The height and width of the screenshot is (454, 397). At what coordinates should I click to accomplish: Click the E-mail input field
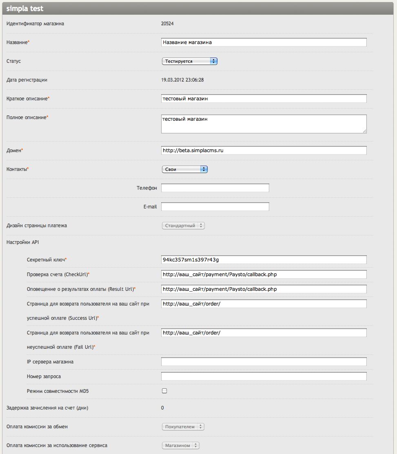[x=215, y=207]
